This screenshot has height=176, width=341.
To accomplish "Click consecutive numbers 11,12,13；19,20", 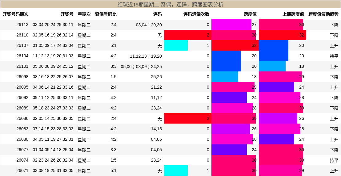I will (146, 56).
